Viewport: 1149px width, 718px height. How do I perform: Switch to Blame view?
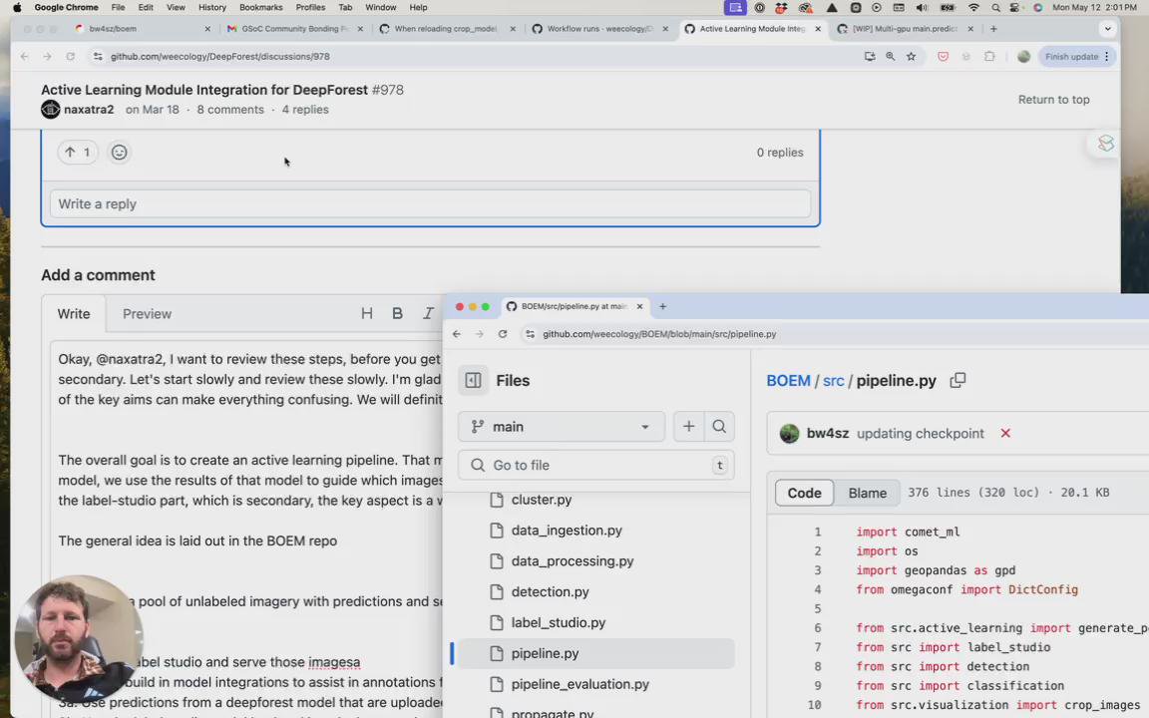pos(868,493)
